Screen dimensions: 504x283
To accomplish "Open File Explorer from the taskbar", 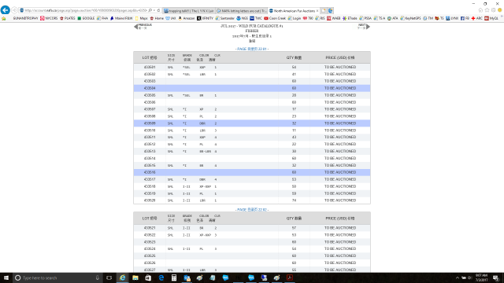I will 135,277.
